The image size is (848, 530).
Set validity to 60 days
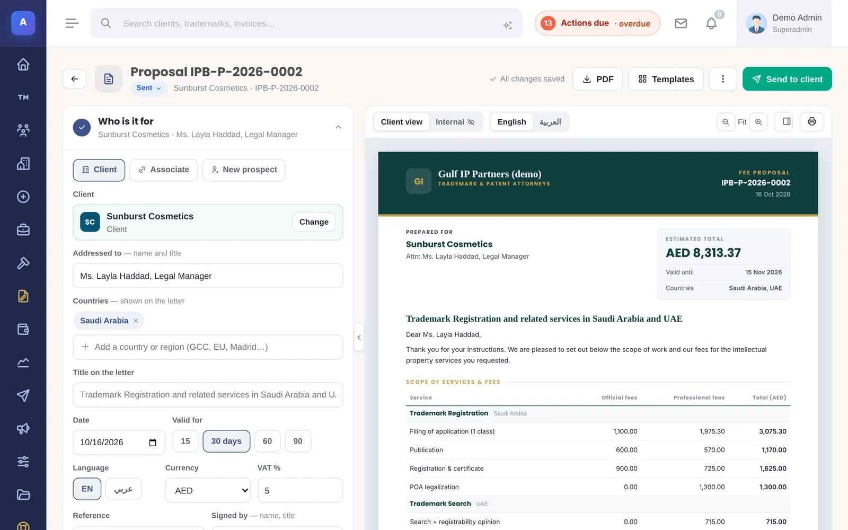(x=268, y=441)
